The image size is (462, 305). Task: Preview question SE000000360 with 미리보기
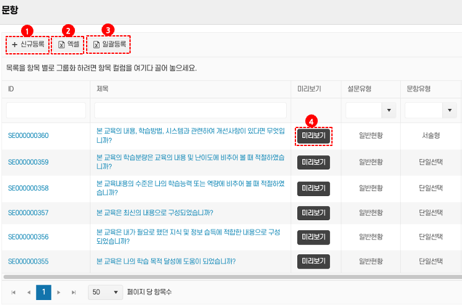coord(313,135)
